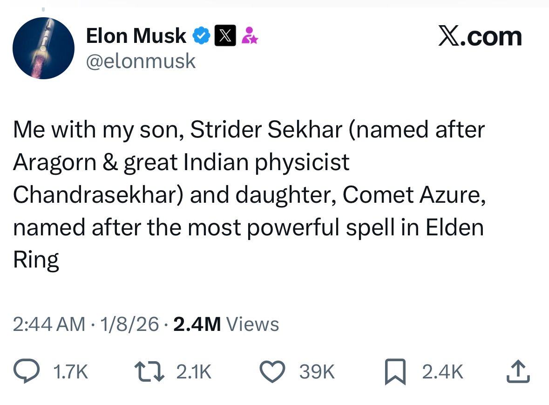Click the pink person-star subscriber badge
Screen dimensions: 549x405
pyautogui.click(x=250, y=36)
